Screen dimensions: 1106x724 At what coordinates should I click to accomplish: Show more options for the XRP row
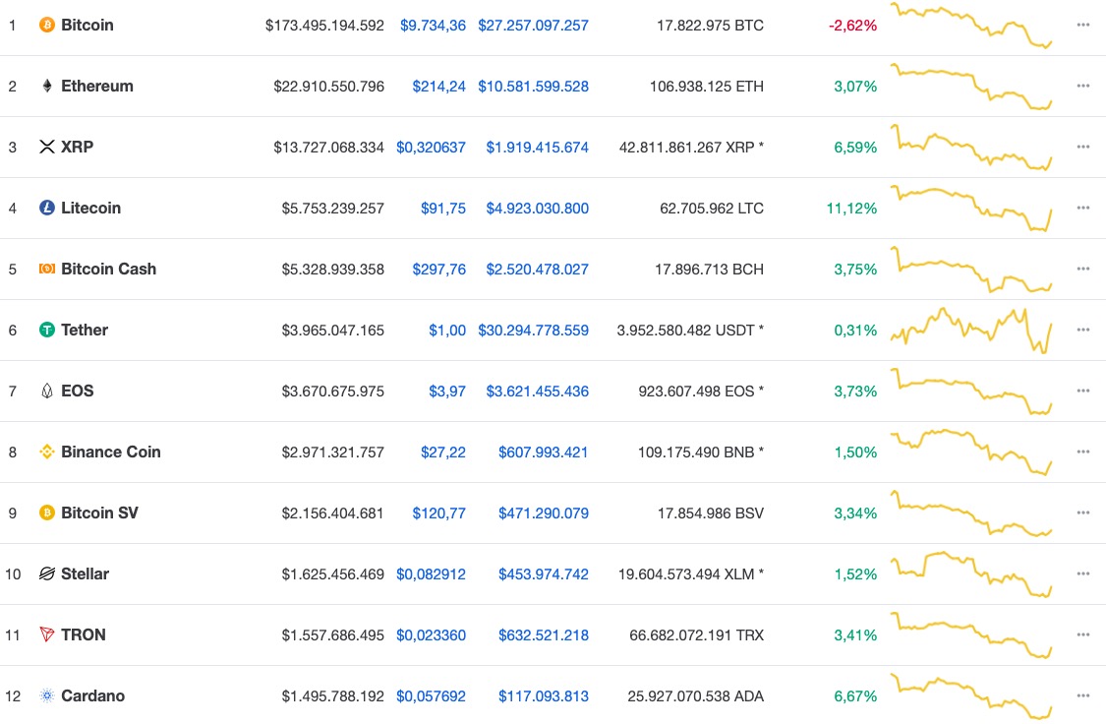1083,147
